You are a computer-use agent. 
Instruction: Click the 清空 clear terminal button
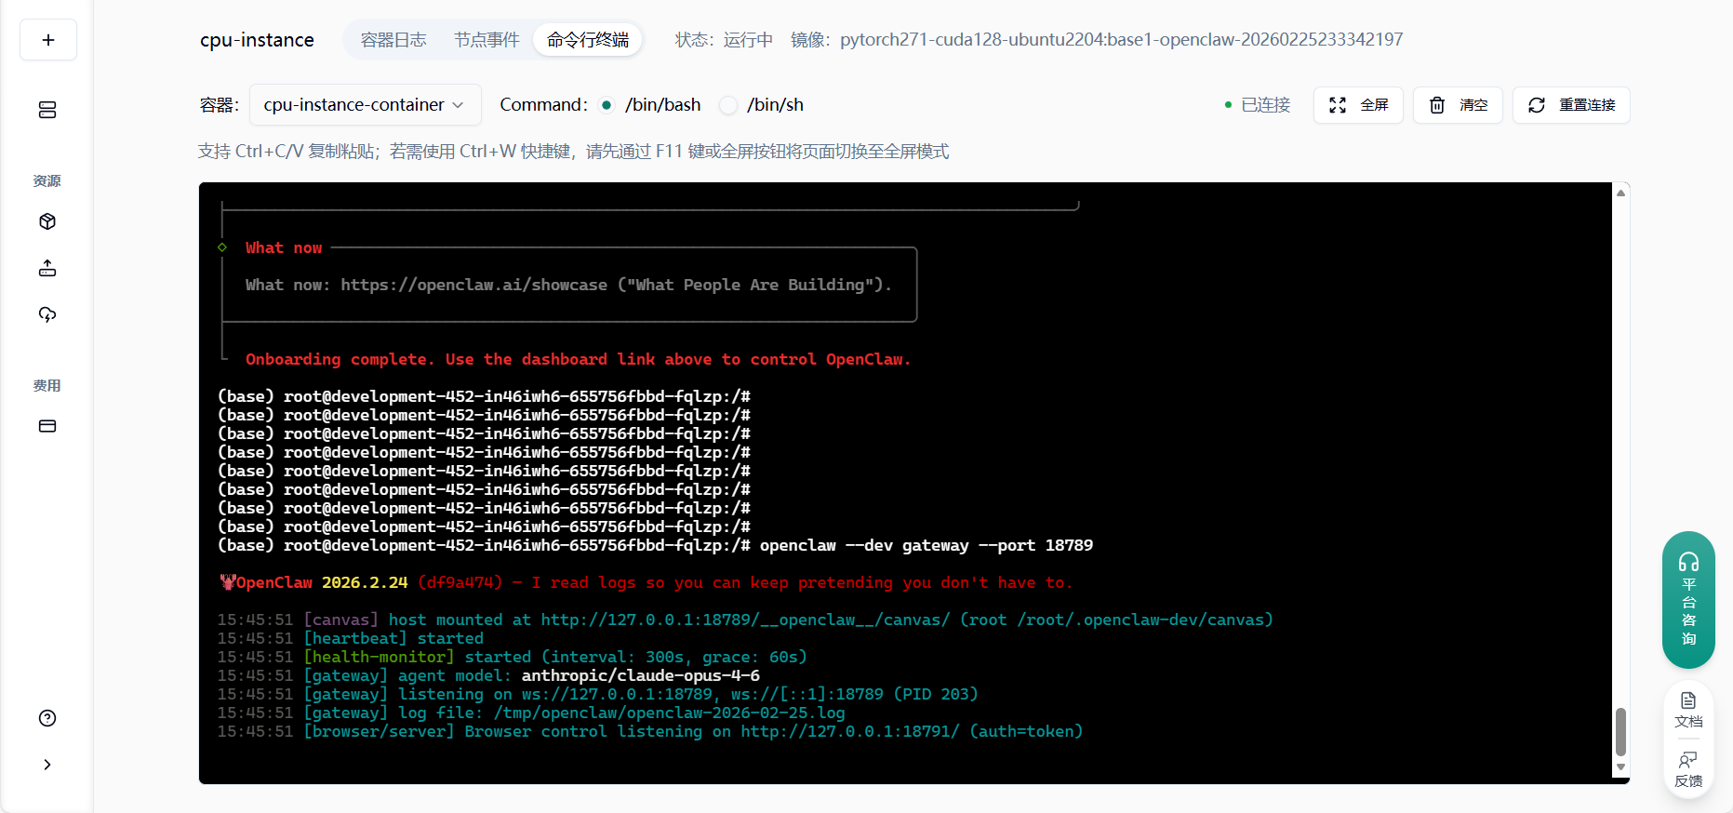coord(1458,105)
